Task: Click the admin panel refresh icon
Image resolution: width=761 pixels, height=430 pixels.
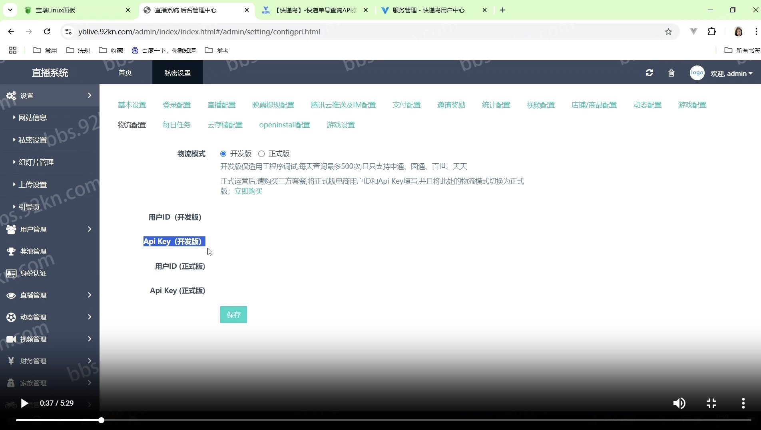Action: click(x=649, y=73)
